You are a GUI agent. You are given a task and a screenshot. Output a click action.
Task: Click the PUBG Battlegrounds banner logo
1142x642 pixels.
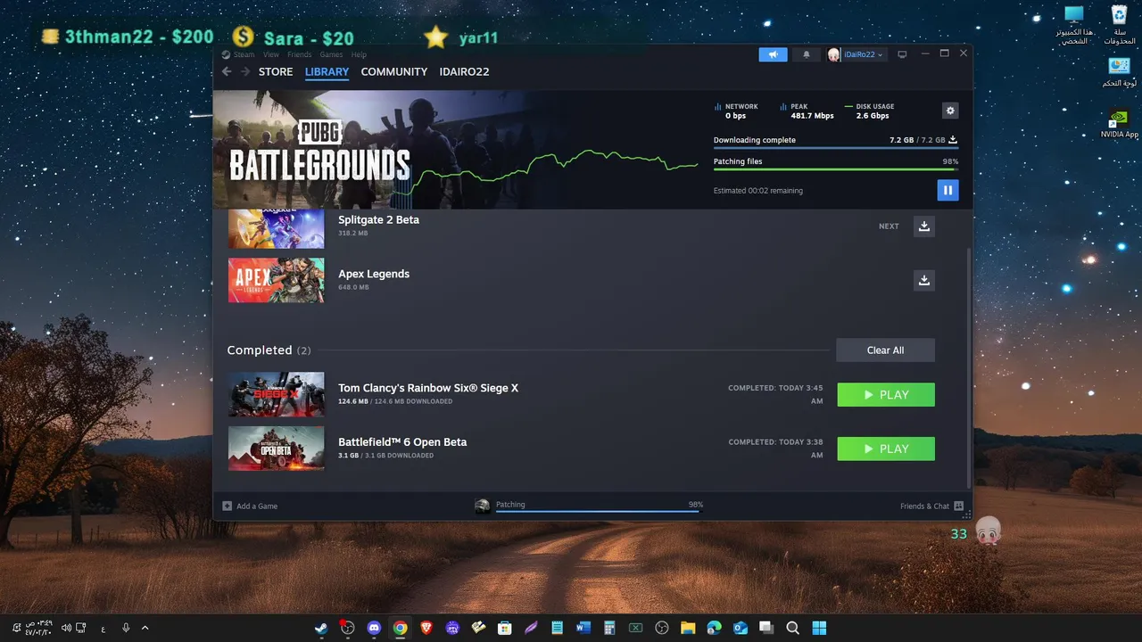pos(319,152)
